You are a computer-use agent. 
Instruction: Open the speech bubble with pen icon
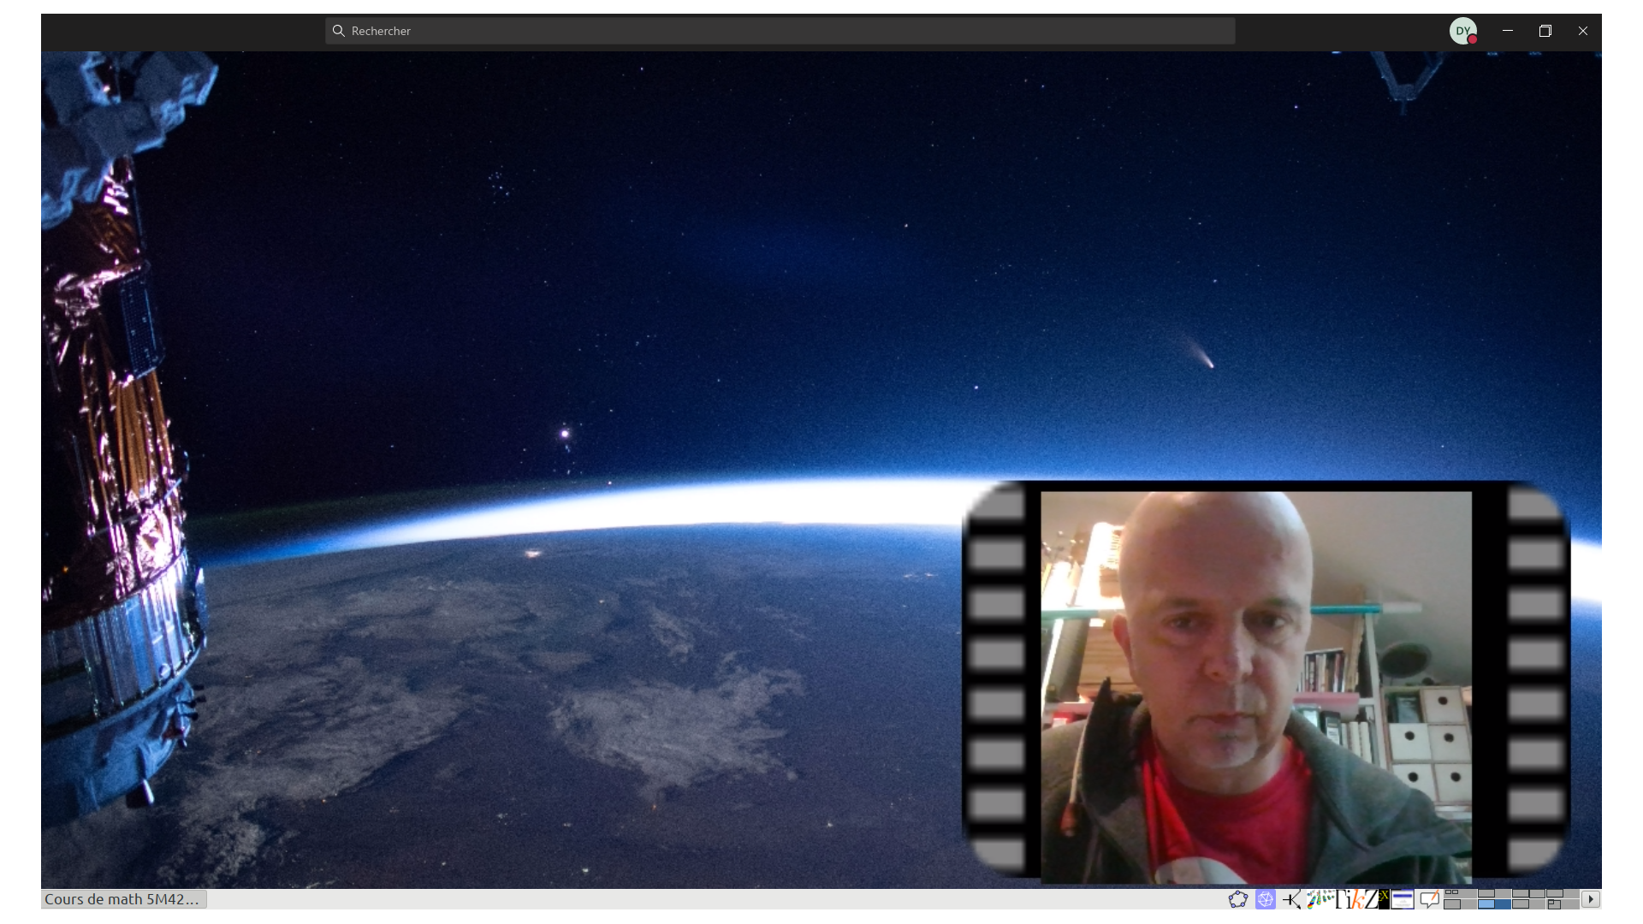click(1429, 899)
